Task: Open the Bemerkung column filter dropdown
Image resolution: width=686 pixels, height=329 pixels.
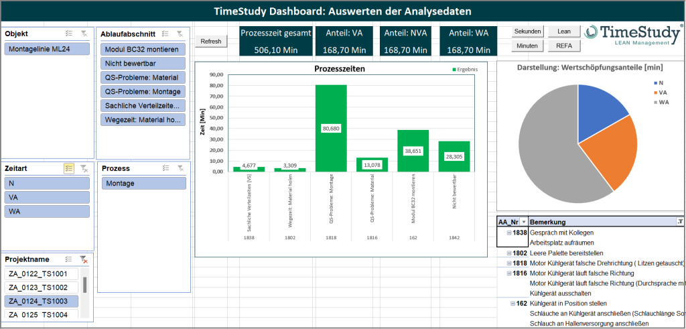Action: 679,222
